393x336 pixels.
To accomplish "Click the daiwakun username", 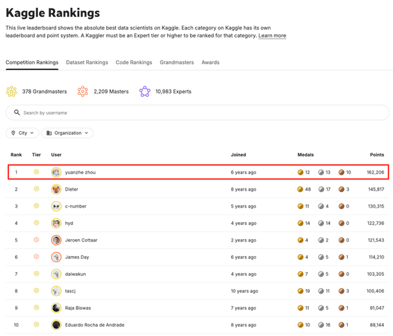I will [75, 274].
